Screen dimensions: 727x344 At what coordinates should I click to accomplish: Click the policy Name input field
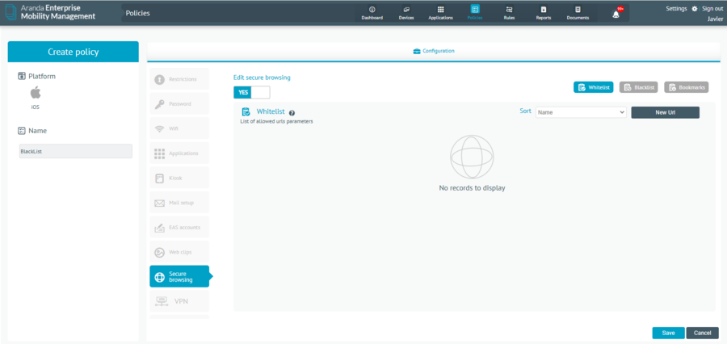tap(75, 151)
